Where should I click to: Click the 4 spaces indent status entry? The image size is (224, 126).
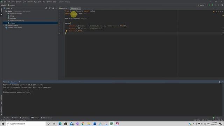(x=209, y=120)
